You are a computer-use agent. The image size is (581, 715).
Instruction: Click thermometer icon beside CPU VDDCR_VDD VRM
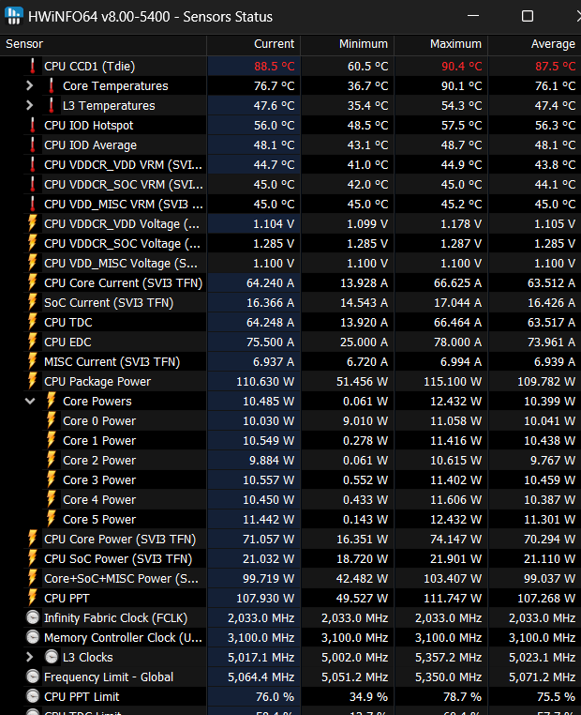(32, 164)
